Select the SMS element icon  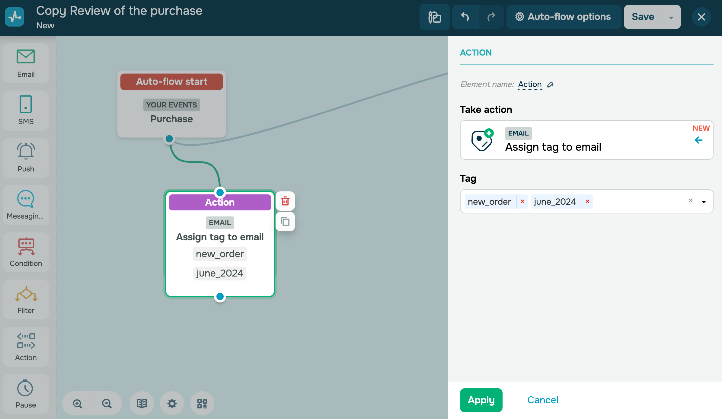click(26, 110)
